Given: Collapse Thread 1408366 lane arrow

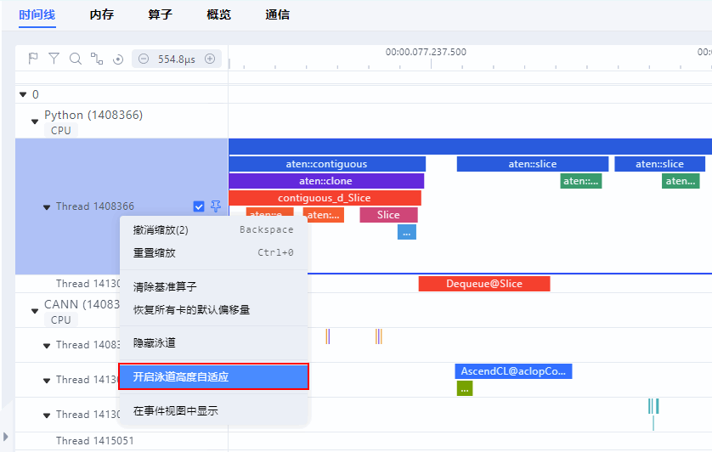Looking at the screenshot, I should [x=47, y=207].
